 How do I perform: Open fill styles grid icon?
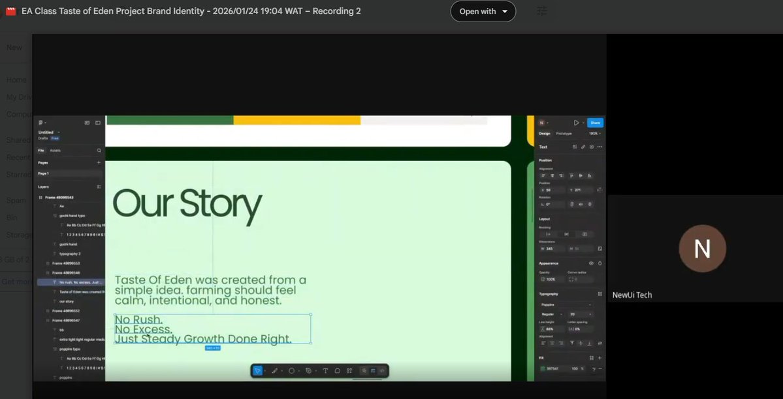592,358
